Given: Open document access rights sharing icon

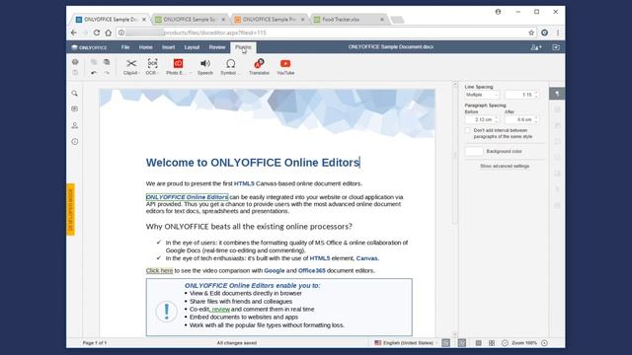Looking at the screenshot, I should (535, 47).
